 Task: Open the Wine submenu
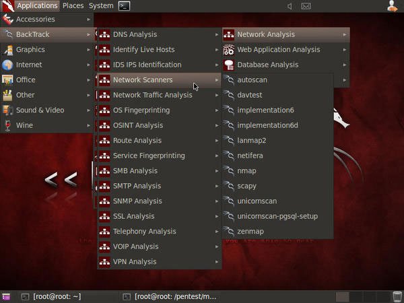[47, 125]
